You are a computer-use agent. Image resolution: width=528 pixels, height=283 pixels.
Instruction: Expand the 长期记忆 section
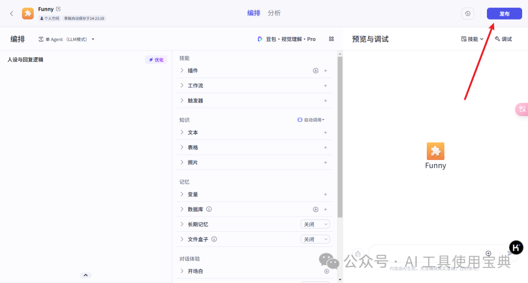[x=182, y=224]
